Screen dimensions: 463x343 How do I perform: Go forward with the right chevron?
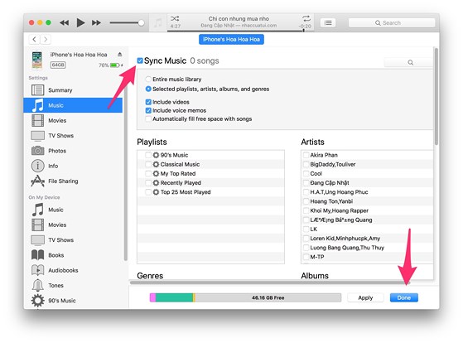point(46,39)
